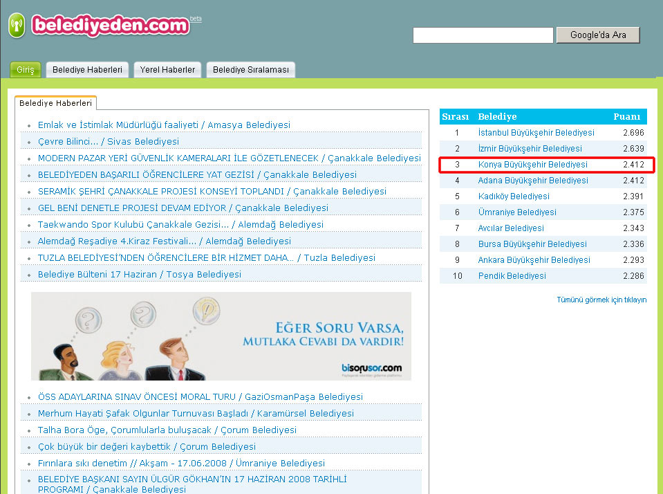The width and height of the screenshot is (663, 494).
Task: Click score 2.293 in the Ankara row
Action: [633, 260]
